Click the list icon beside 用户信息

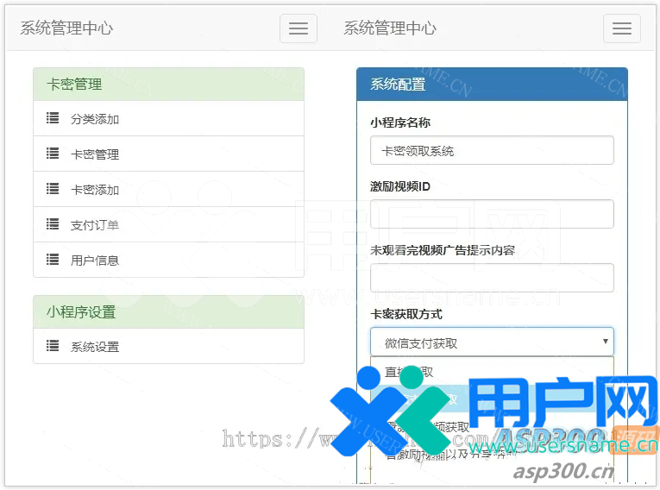pos(53,260)
